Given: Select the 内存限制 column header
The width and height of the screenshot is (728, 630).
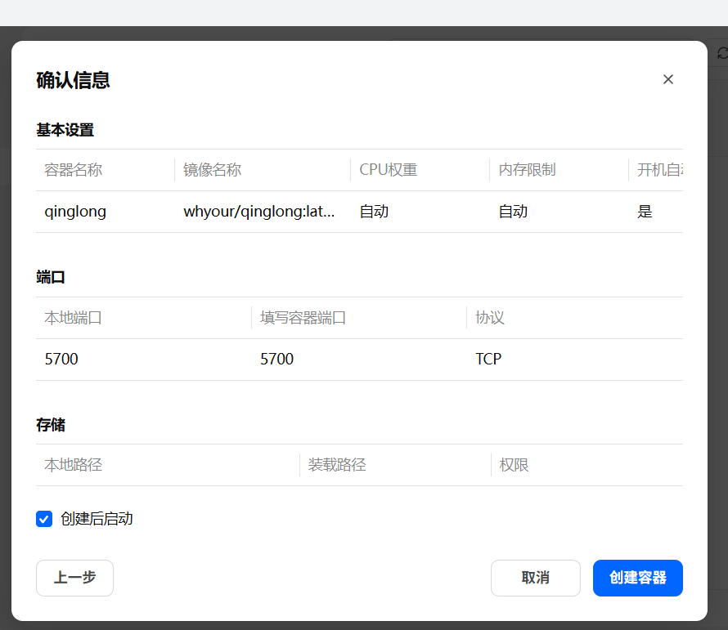Looking at the screenshot, I should pos(528,170).
